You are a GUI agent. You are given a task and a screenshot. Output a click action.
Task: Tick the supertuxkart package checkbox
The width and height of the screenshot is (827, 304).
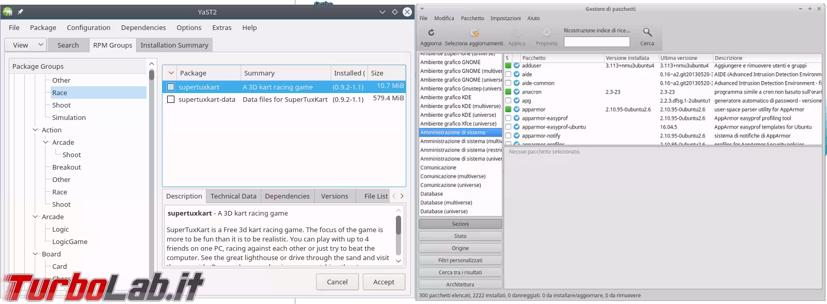(x=171, y=87)
